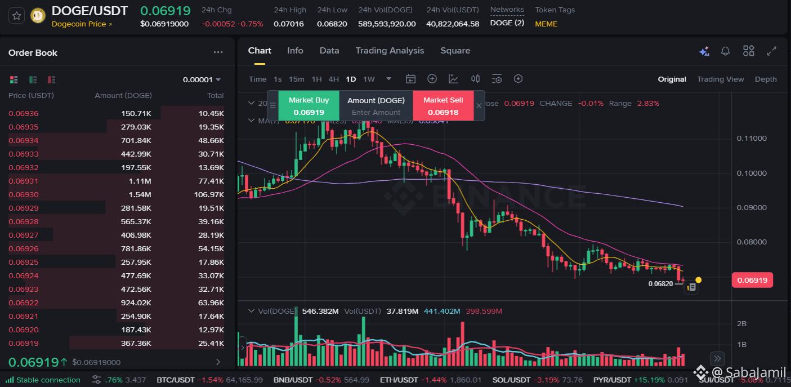The image size is (791, 387).
Task: Open the chart display settings icon
Action: pos(497,79)
